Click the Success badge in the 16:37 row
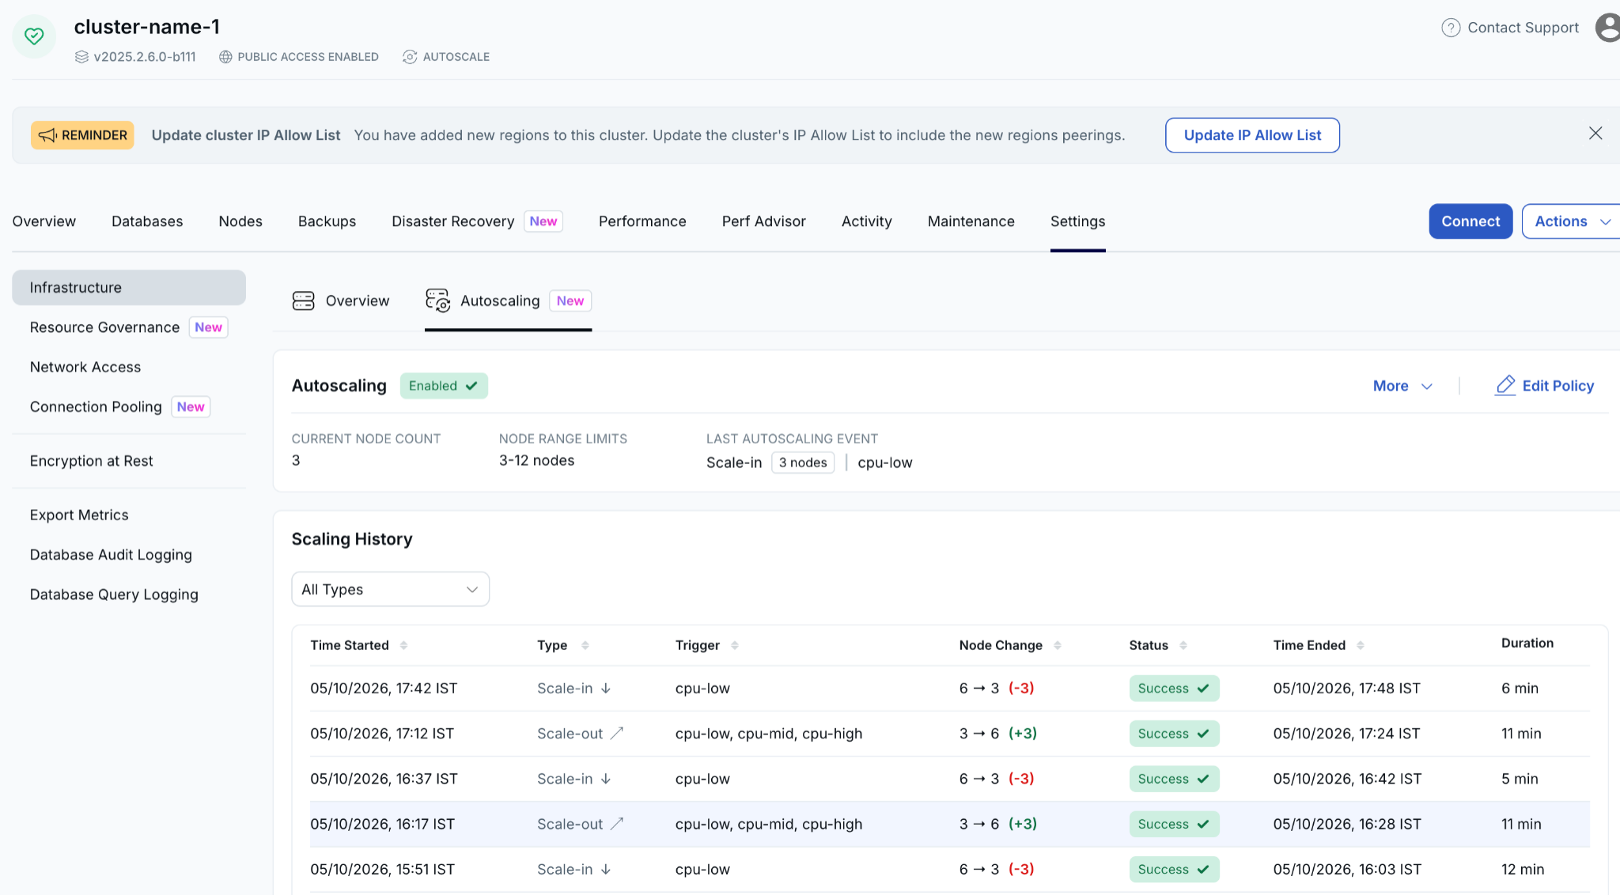 pos(1174,779)
